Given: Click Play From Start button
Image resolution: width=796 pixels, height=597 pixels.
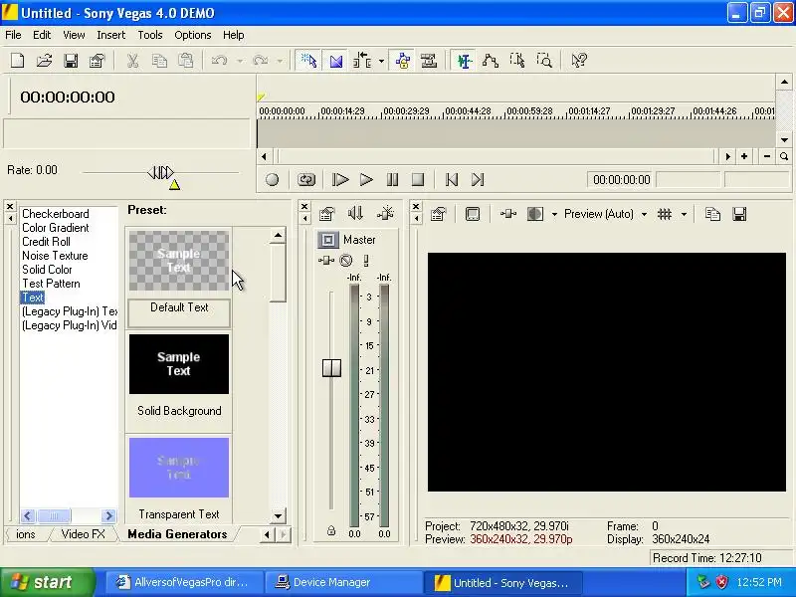Looking at the screenshot, I should [x=340, y=180].
